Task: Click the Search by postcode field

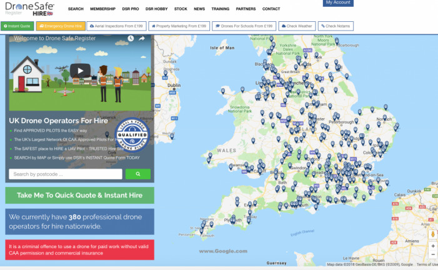Action: click(66, 174)
